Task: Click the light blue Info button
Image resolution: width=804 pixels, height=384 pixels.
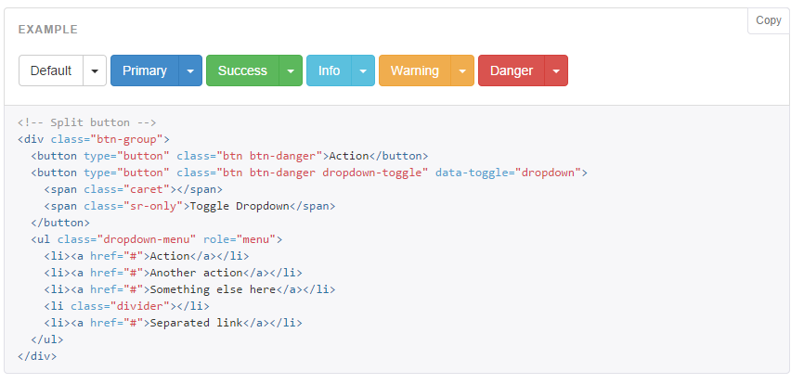Action: (329, 70)
